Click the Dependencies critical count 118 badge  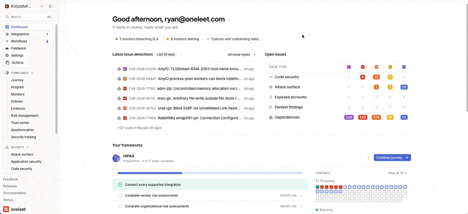click(x=349, y=118)
